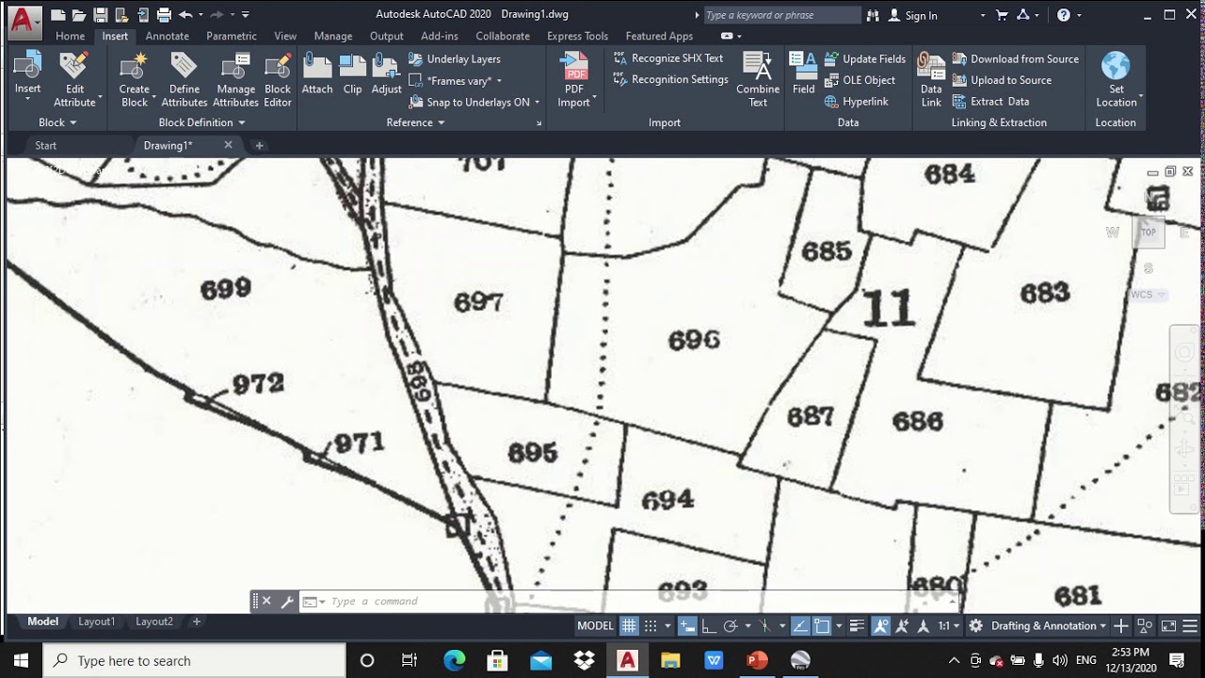1205x678 pixels.
Task: Click the Undo arrow in quick access toolbar
Action: (x=185, y=15)
